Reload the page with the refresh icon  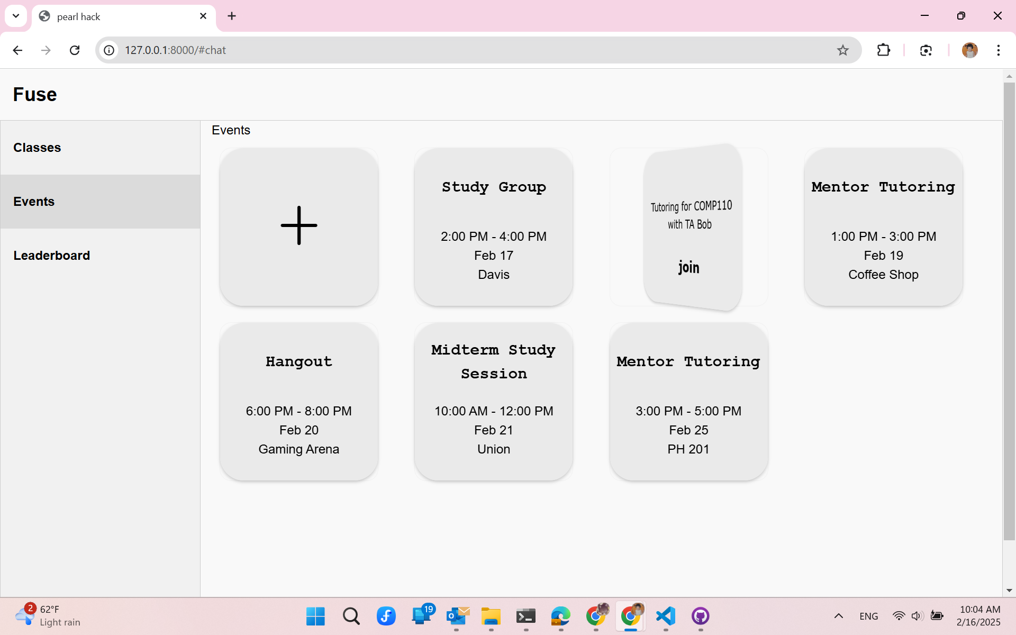75,50
